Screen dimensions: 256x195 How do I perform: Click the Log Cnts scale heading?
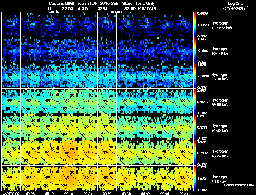point(236,4)
